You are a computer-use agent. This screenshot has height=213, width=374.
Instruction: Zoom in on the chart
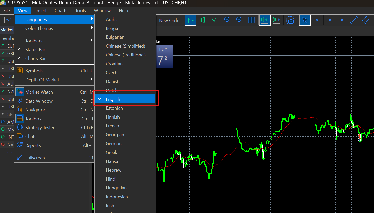(x=227, y=20)
